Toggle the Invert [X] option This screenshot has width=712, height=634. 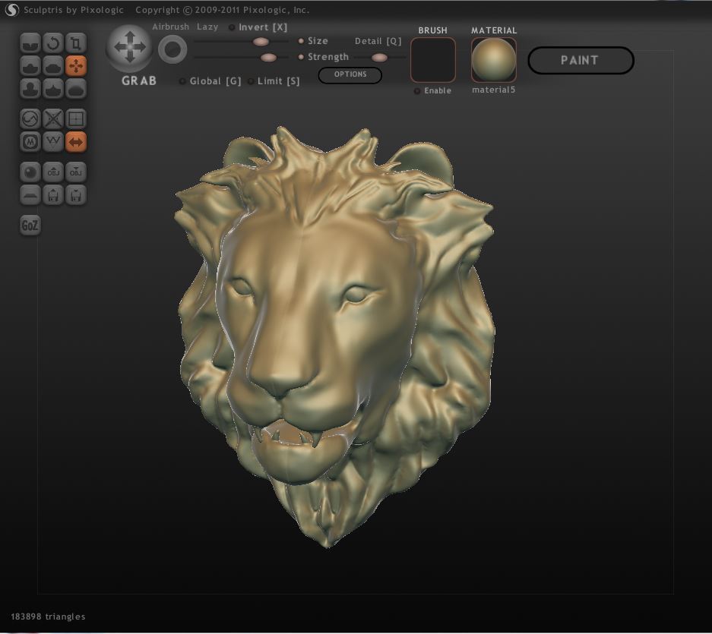(x=258, y=27)
